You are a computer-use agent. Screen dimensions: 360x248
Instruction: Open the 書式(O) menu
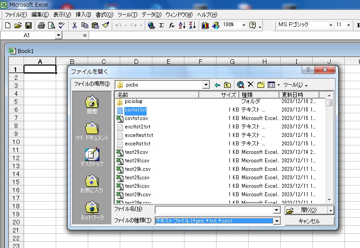pos(104,15)
